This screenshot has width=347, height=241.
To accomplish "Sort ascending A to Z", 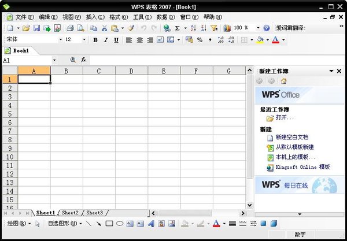I will tap(193, 28).
